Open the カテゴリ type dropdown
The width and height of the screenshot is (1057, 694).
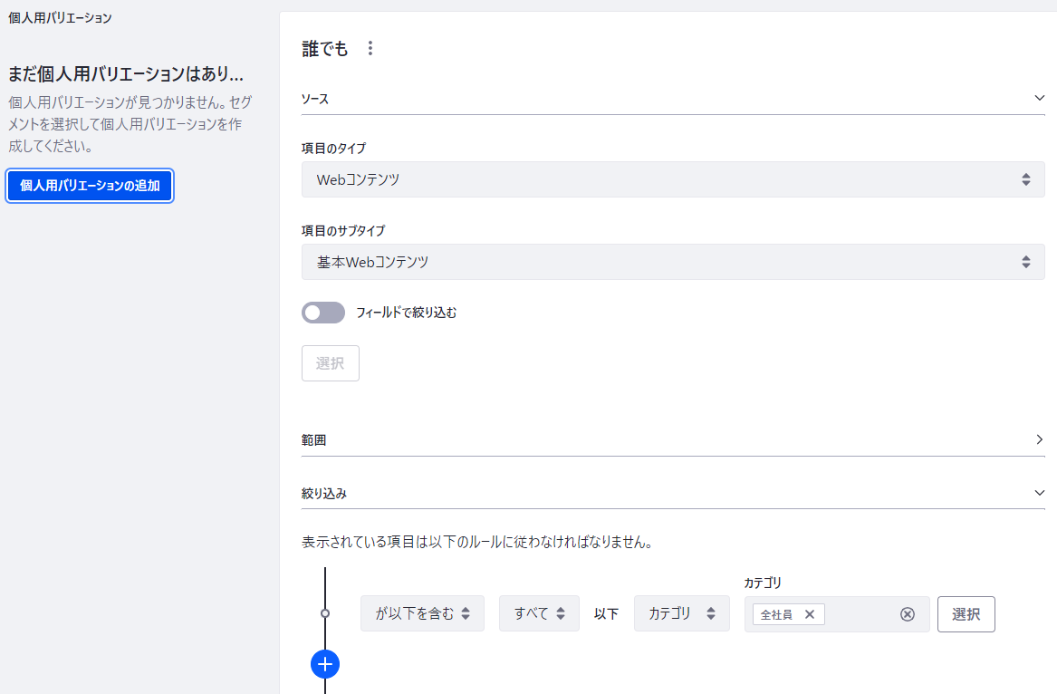[x=681, y=613]
